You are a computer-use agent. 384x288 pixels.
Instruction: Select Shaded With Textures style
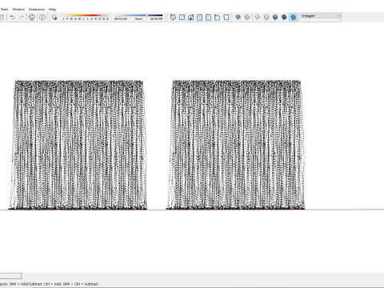click(284, 18)
